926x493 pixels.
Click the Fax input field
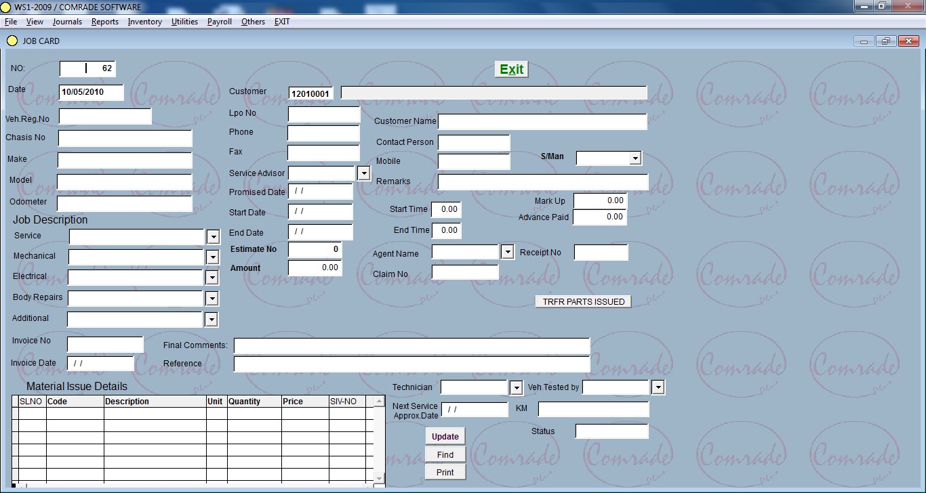tap(323, 152)
